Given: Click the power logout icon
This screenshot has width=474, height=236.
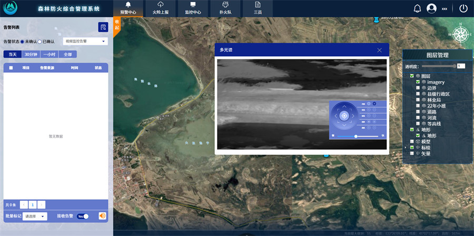Looking at the screenshot, I should tap(463, 8).
